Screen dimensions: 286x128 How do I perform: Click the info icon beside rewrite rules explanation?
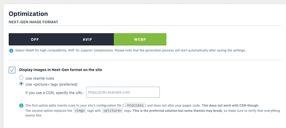pos(21,106)
